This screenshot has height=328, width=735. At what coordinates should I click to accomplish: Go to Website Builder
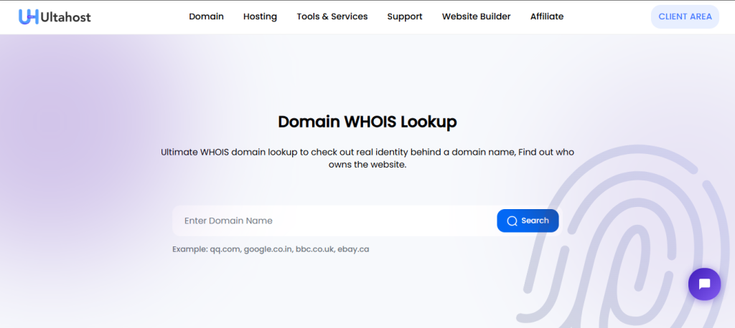coord(476,16)
